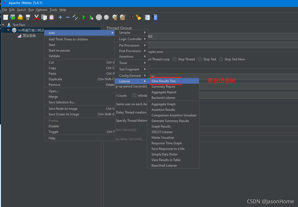The image size is (298, 207).
Task: Click the Test Plan flask icon
Action: (x=9, y=25)
